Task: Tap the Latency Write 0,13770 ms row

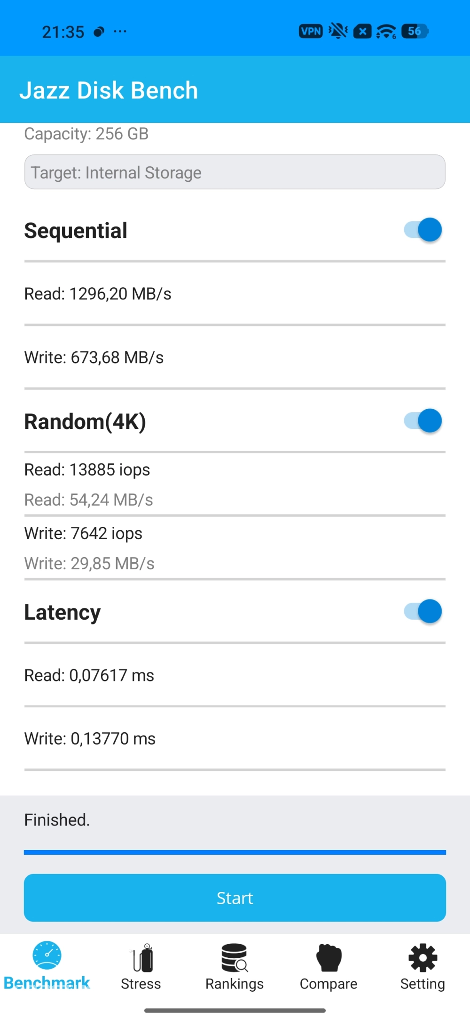Action: click(x=235, y=738)
